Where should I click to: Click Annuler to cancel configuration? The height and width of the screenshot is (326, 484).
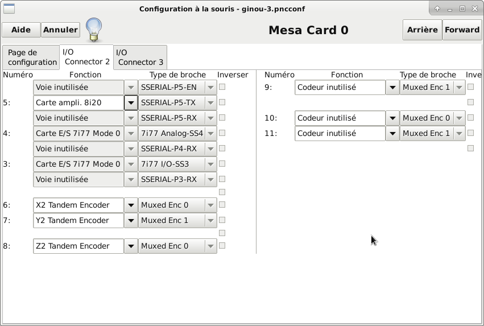60,30
